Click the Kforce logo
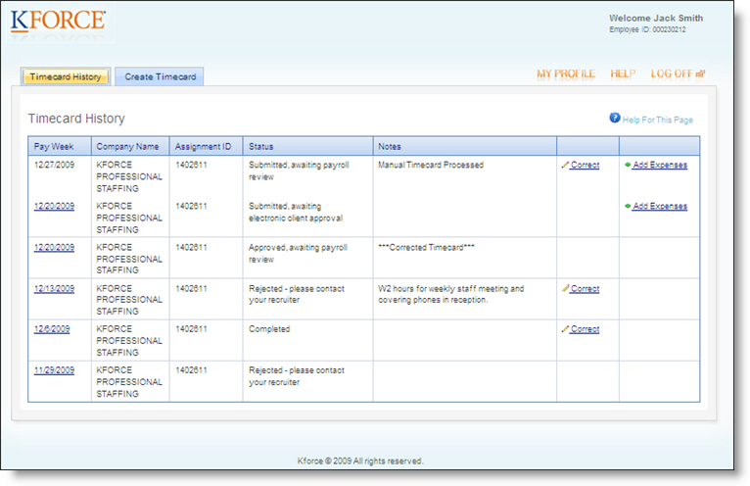The width and height of the screenshot is (750, 486). click(x=58, y=22)
